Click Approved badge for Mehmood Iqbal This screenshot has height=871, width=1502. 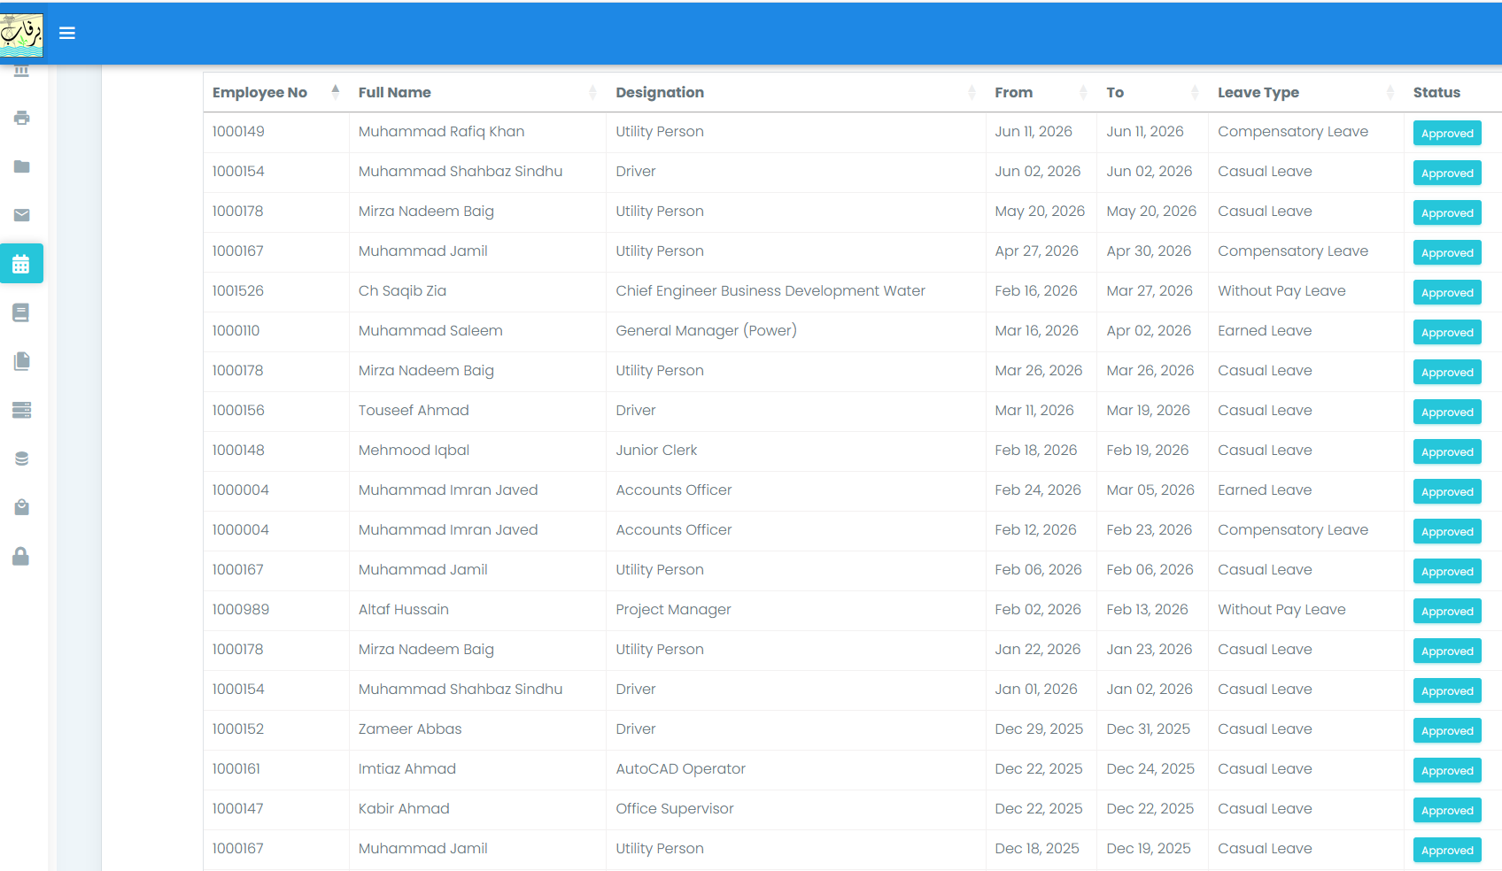tap(1447, 452)
